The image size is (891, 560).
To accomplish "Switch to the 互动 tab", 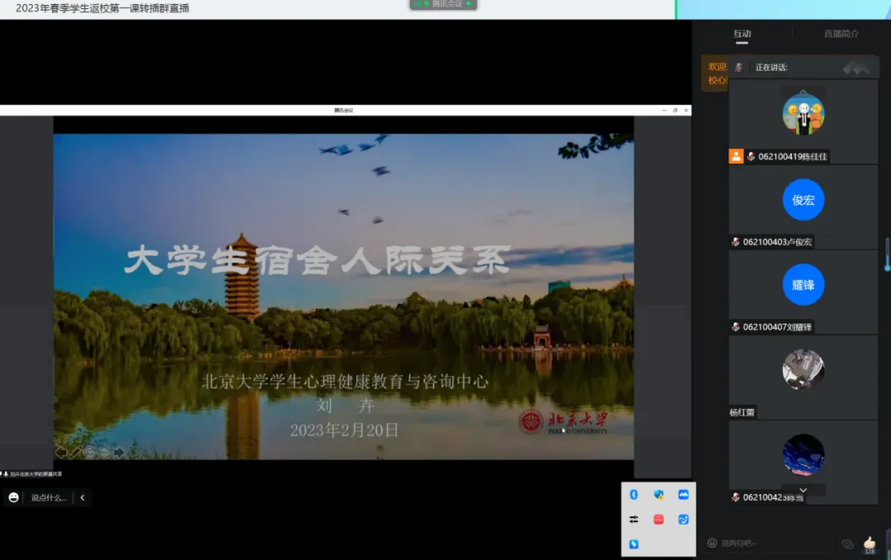I will 742,34.
